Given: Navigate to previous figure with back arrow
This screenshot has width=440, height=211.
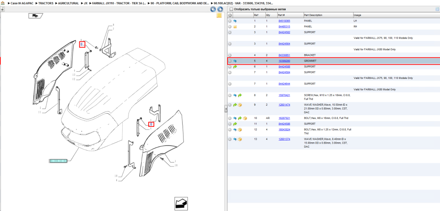Looking at the screenshot, I should (213, 9).
